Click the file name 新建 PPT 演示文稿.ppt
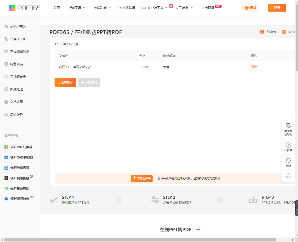Viewport: 298px width, 242px height. pyautogui.click(x=75, y=67)
